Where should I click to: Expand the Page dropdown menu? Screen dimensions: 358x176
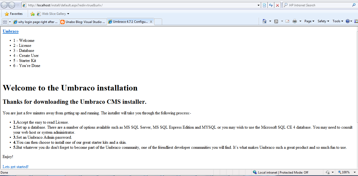(309, 21)
